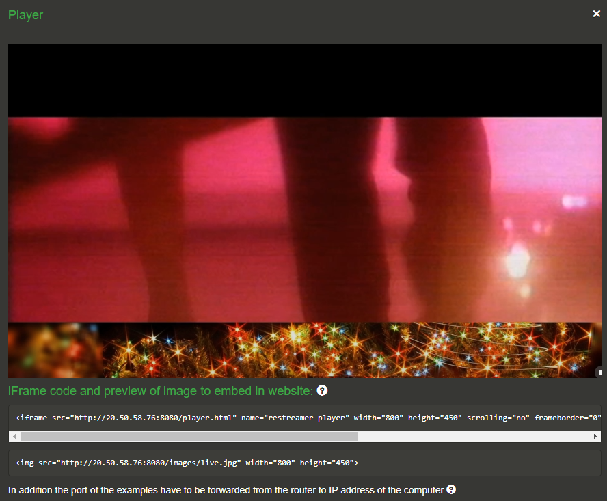Click the name="restreamer-player" attribute in the iframe code
607x501 pixels.
click(x=295, y=417)
